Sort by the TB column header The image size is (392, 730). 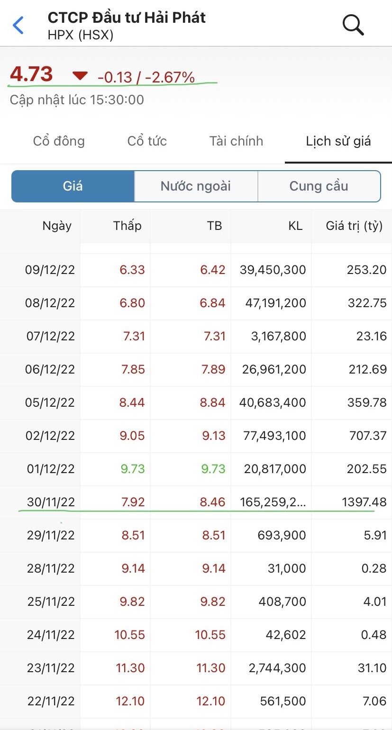coord(214,226)
